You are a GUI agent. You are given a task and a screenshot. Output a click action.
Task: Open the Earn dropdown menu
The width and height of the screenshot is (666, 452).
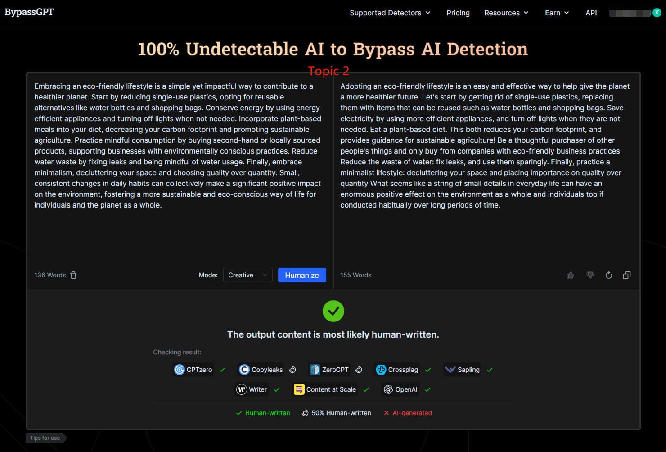(557, 13)
